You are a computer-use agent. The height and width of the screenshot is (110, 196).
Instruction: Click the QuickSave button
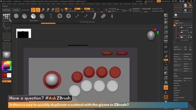139,1
